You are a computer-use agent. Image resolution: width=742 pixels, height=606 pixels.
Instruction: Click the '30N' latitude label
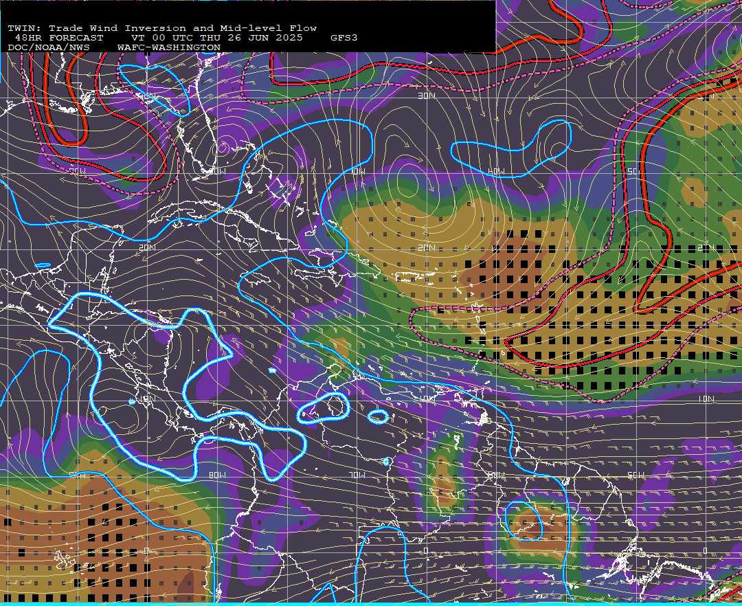pos(427,96)
